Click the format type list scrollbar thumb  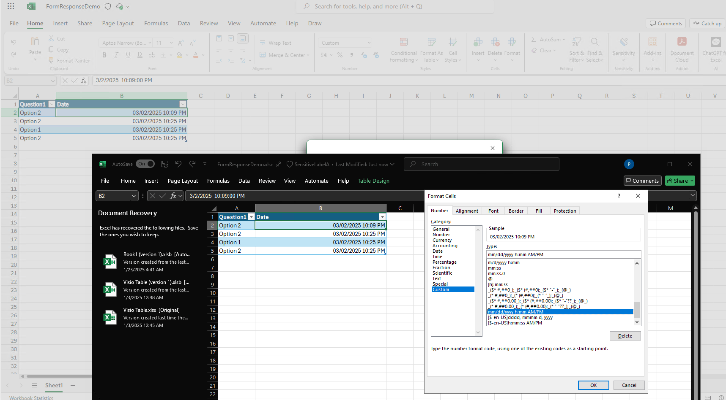click(637, 310)
